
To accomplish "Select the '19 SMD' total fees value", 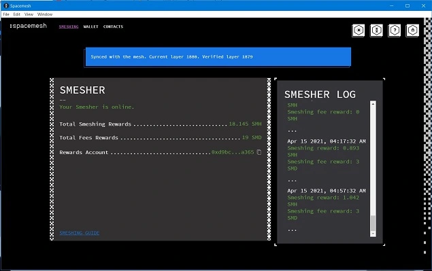I will point(252,137).
